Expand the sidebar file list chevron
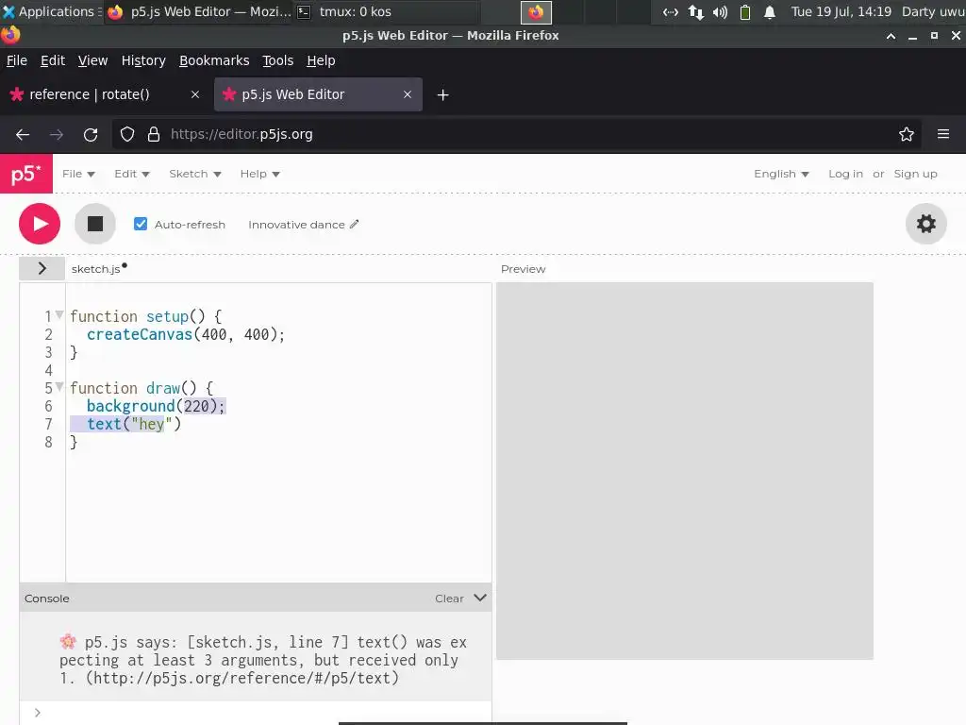This screenshot has width=966, height=725. coord(42,268)
